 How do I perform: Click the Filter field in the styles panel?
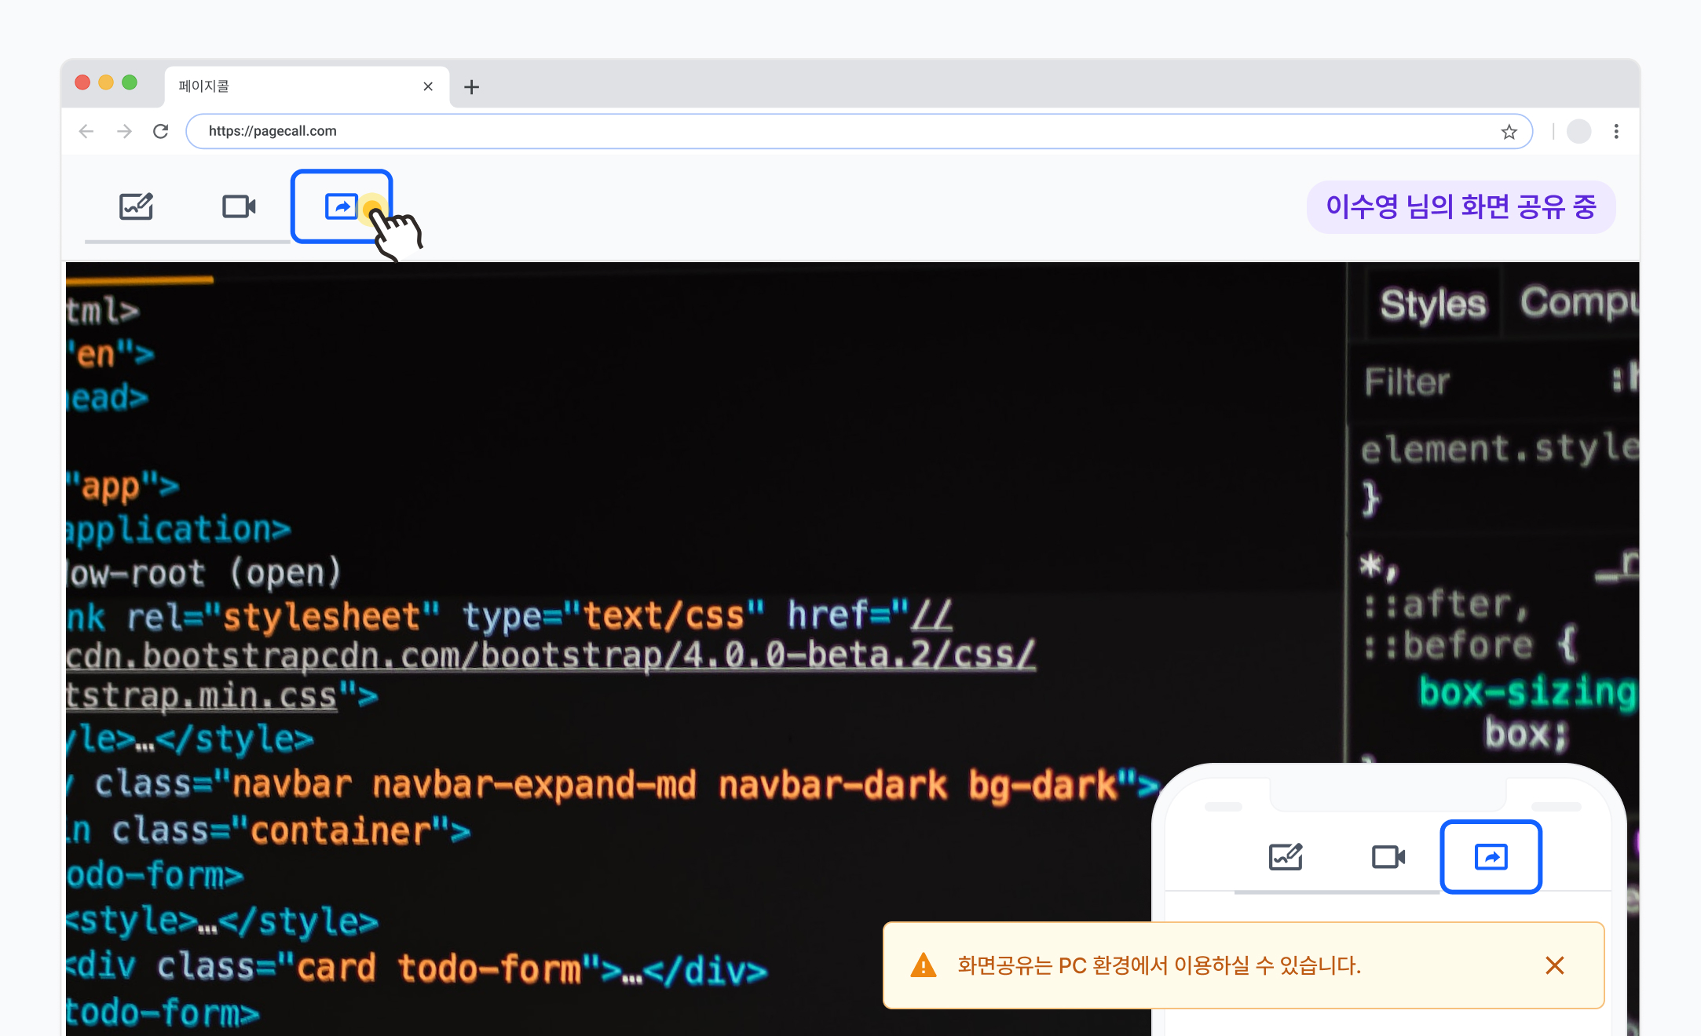pos(1407,382)
